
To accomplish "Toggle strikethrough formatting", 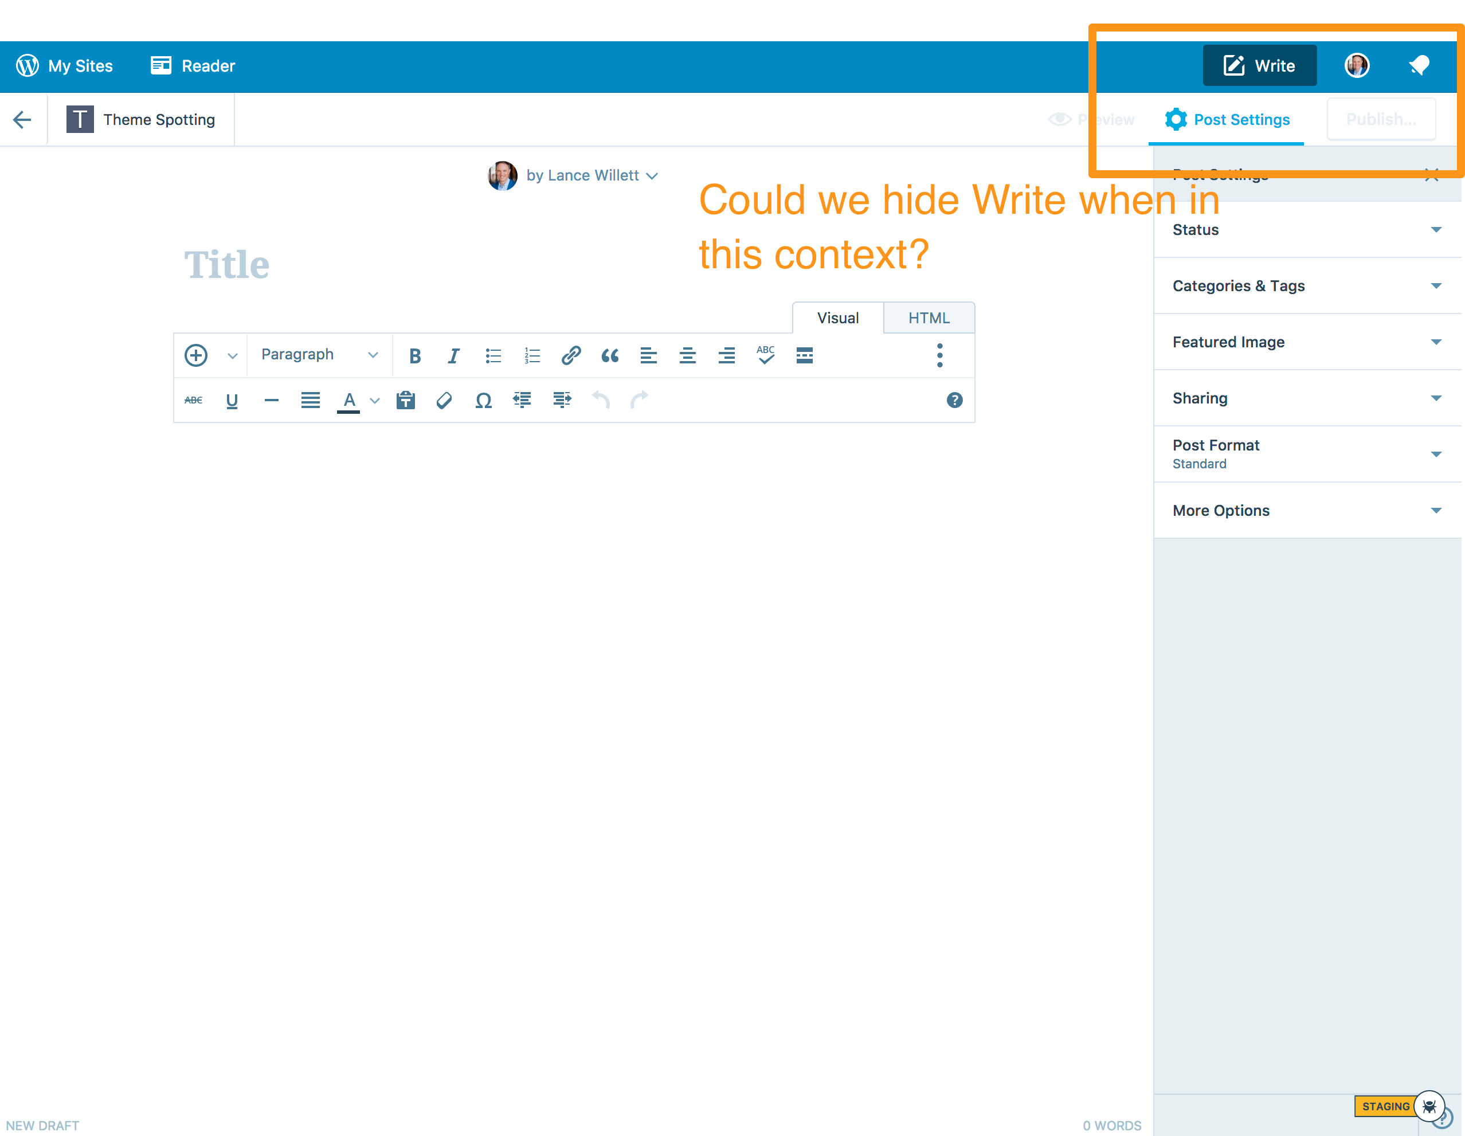I will coord(193,400).
